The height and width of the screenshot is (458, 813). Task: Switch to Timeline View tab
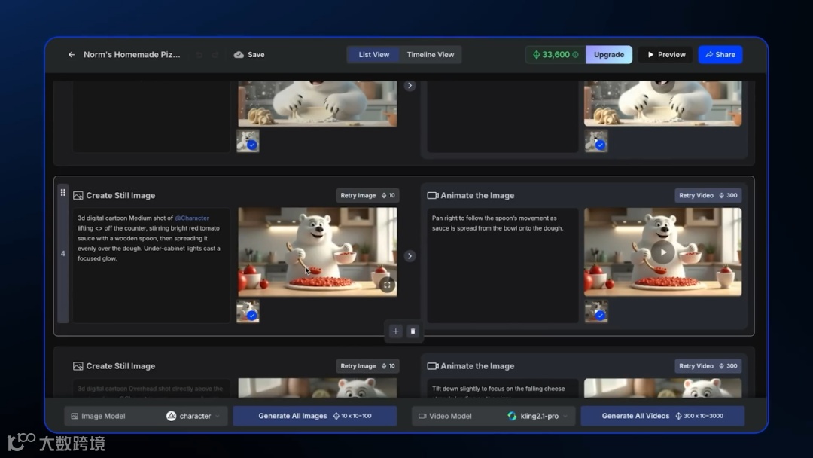click(x=431, y=54)
